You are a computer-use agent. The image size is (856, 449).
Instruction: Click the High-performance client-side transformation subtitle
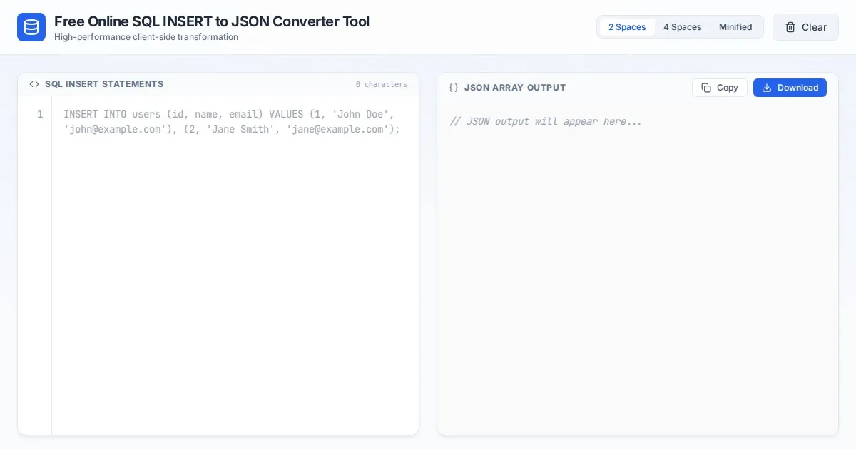coord(146,37)
